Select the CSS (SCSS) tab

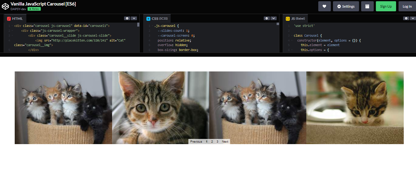point(157,18)
